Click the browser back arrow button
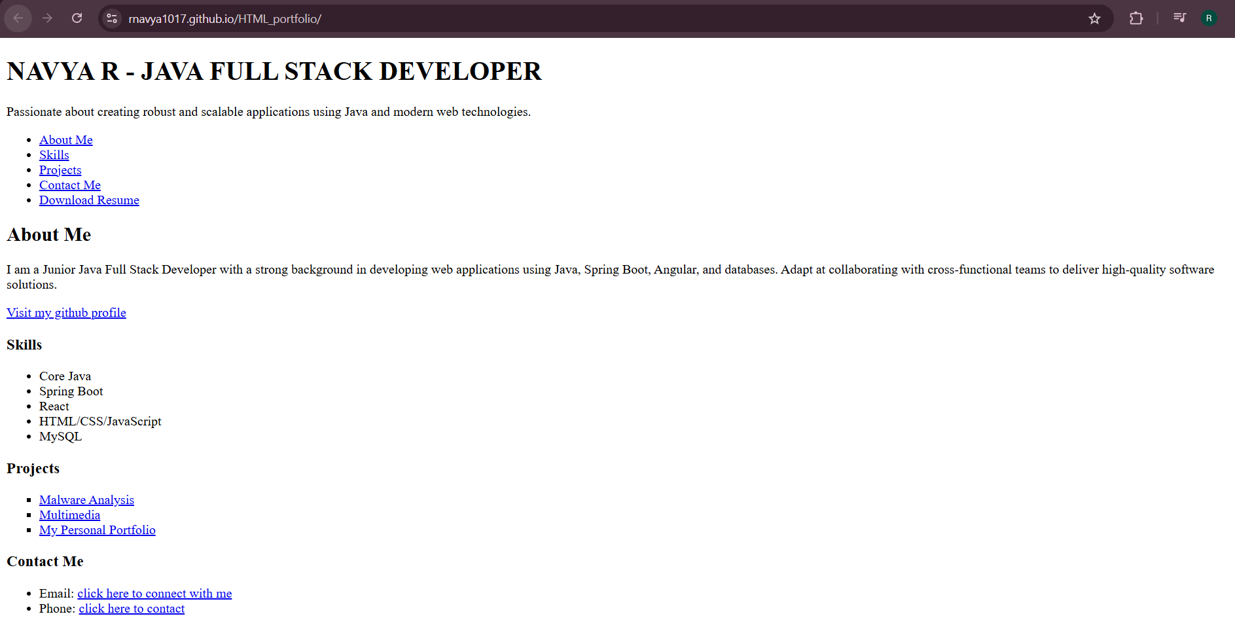This screenshot has width=1235, height=629. pos(18,18)
